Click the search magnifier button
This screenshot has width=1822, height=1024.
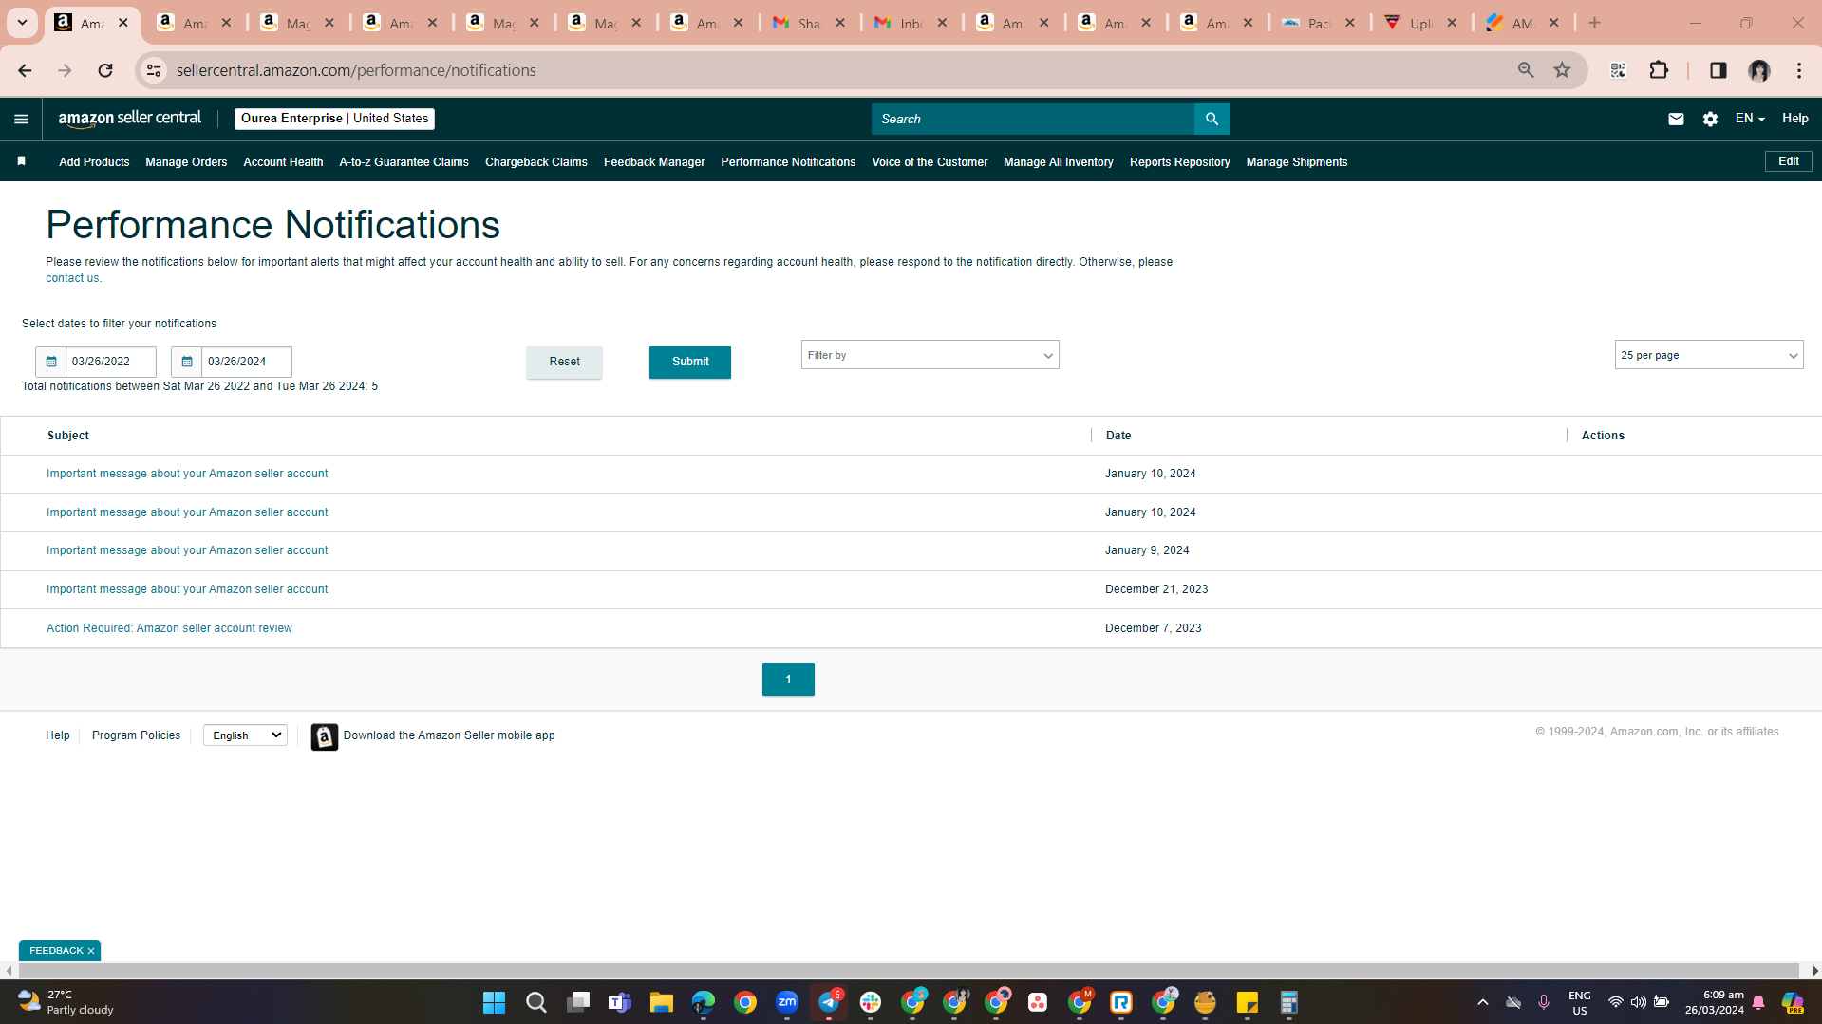(1212, 119)
